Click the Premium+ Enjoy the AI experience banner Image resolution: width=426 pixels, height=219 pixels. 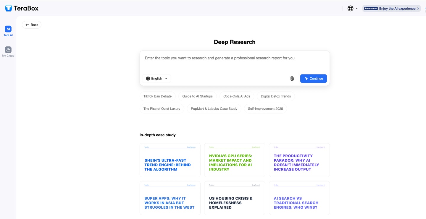[391, 8]
